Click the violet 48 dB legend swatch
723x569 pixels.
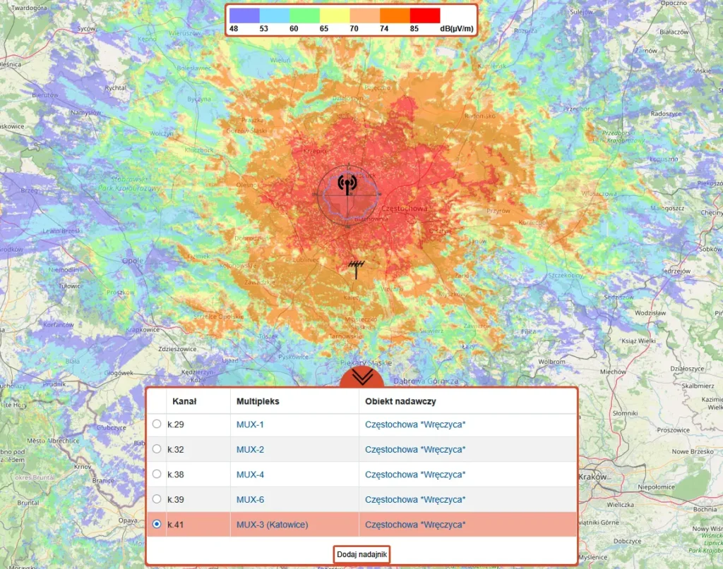point(244,16)
